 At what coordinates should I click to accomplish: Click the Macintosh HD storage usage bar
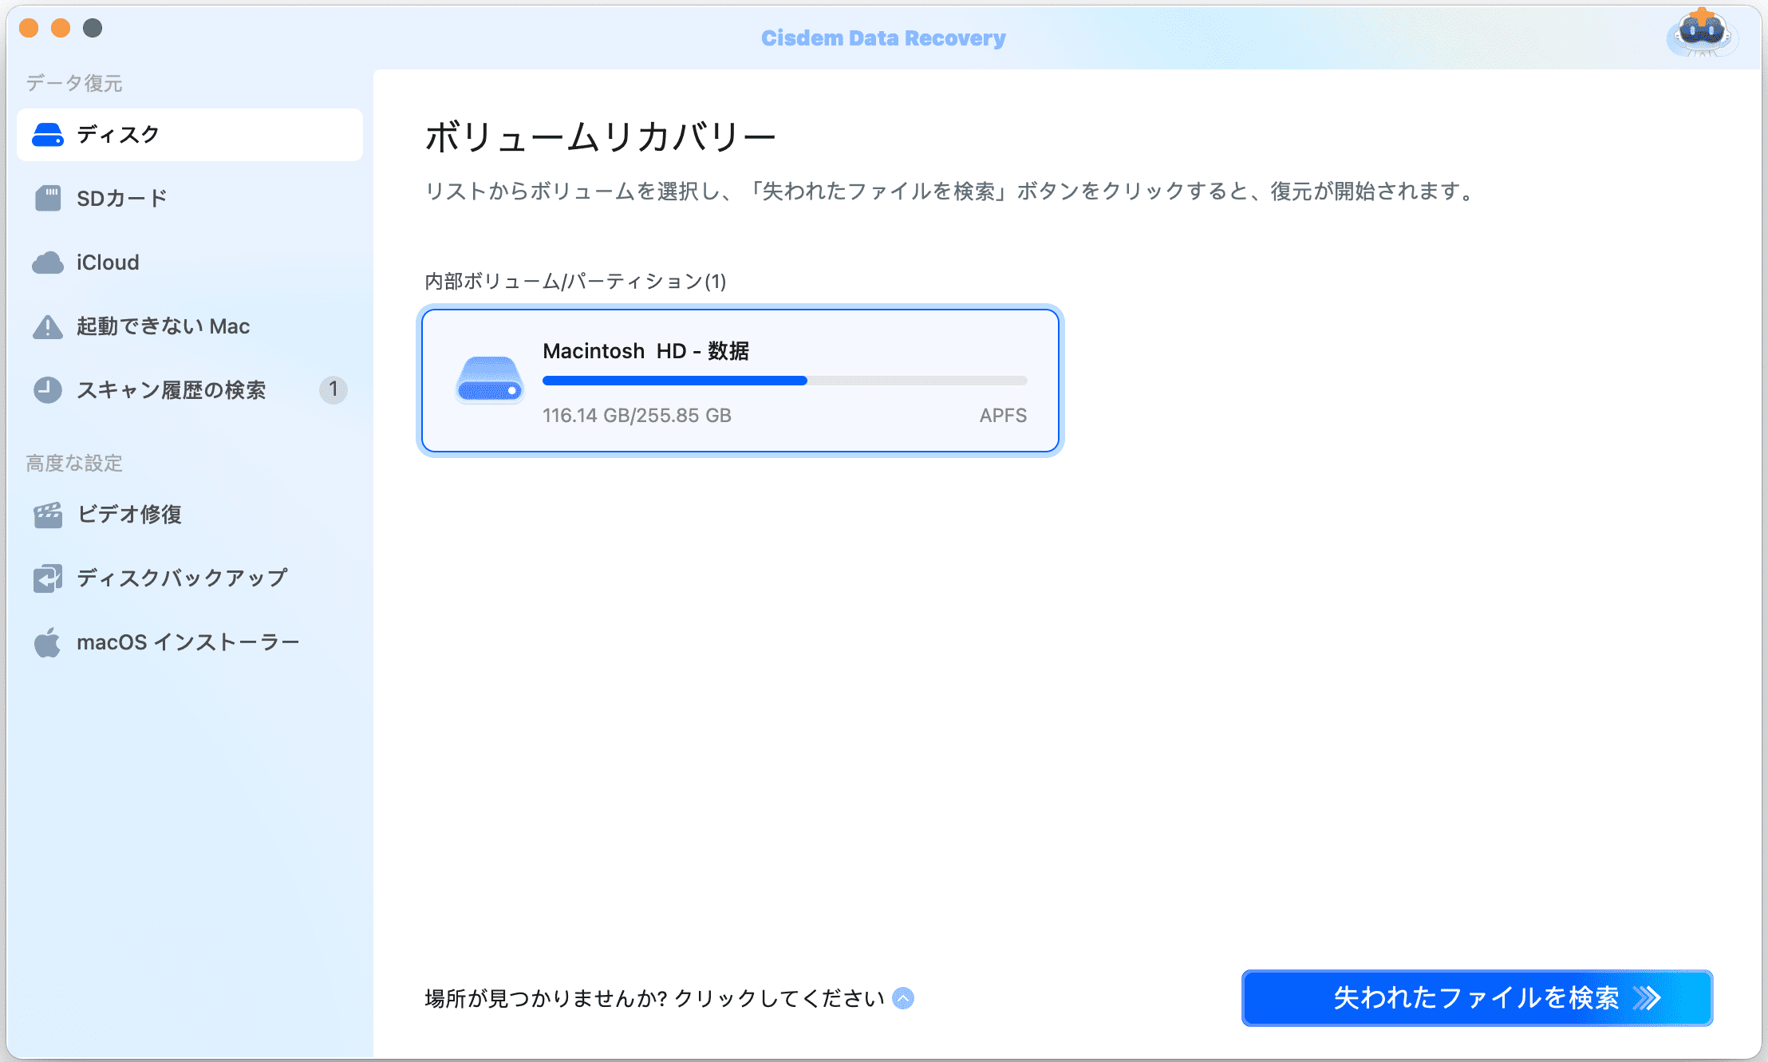click(784, 381)
